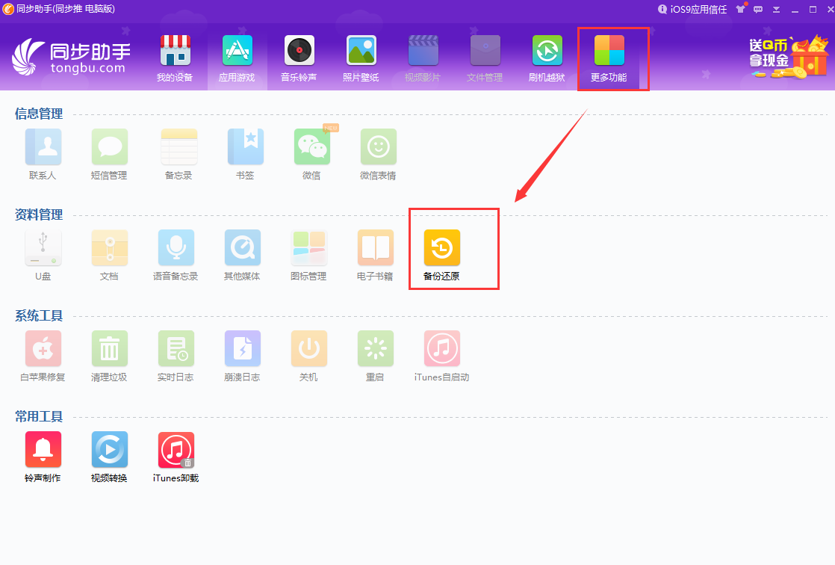Open 微信 WeChat data management

tap(311, 146)
